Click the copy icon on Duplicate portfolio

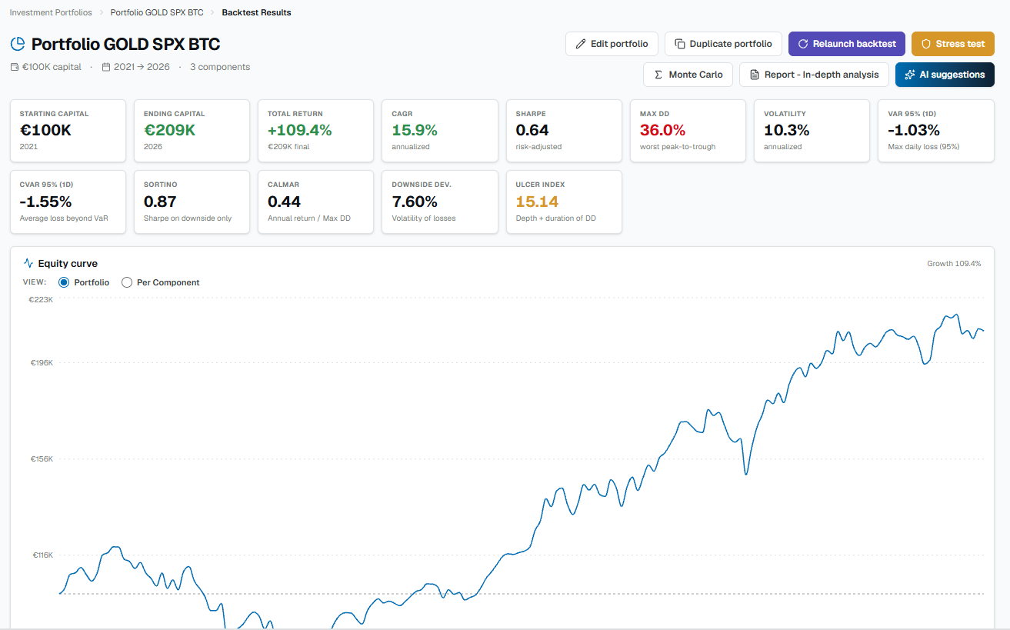[680, 44]
